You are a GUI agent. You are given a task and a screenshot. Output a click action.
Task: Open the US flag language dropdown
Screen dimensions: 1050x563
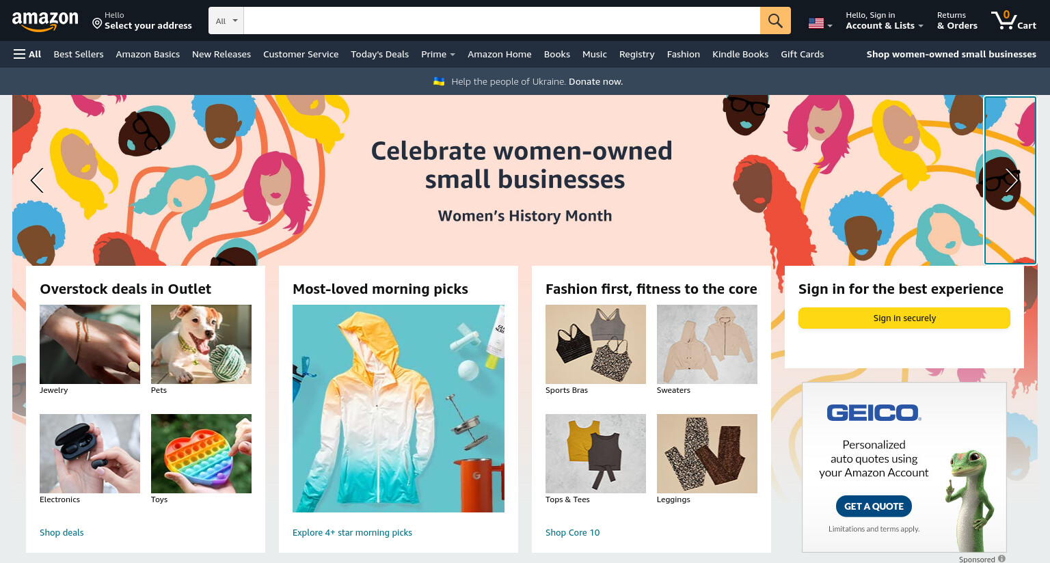[x=820, y=24]
